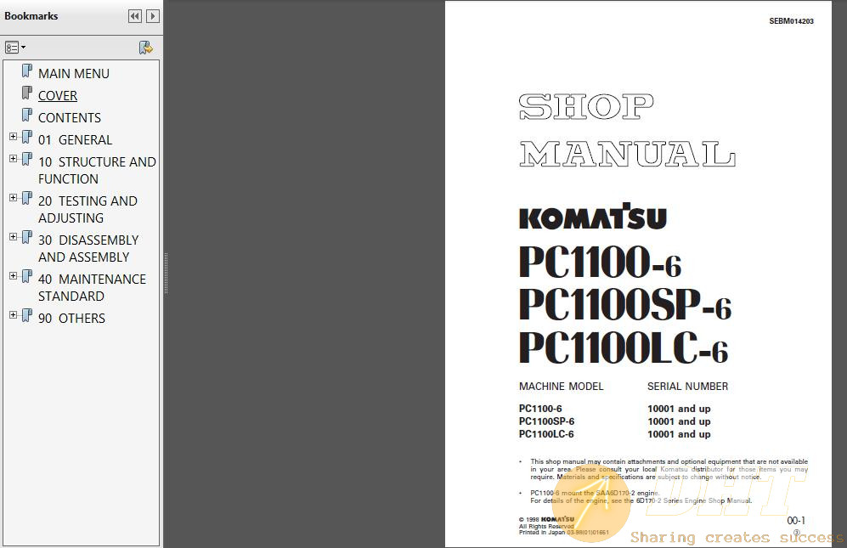Click the KOMATSU logo on the cover page

tap(593, 218)
